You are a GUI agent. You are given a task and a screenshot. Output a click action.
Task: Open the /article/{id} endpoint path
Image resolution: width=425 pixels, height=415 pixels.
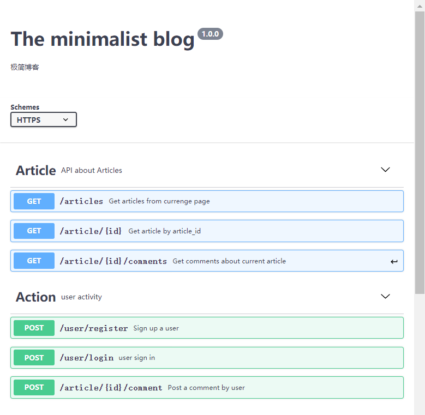pos(91,231)
